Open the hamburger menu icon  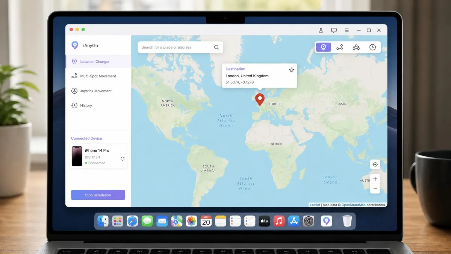(x=347, y=30)
